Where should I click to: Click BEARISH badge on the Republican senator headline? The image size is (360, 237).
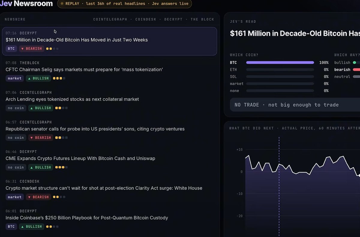pos(41,138)
